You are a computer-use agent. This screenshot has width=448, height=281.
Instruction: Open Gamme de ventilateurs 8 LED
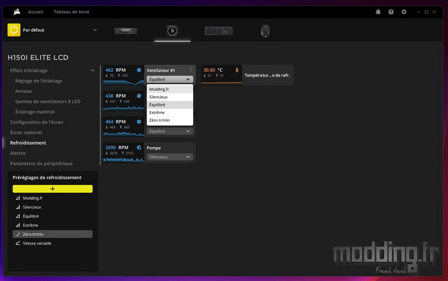pos(48,102)
